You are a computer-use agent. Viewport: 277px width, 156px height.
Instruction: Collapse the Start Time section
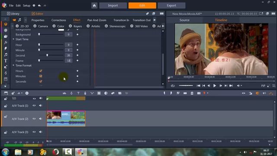click(13, 39)
